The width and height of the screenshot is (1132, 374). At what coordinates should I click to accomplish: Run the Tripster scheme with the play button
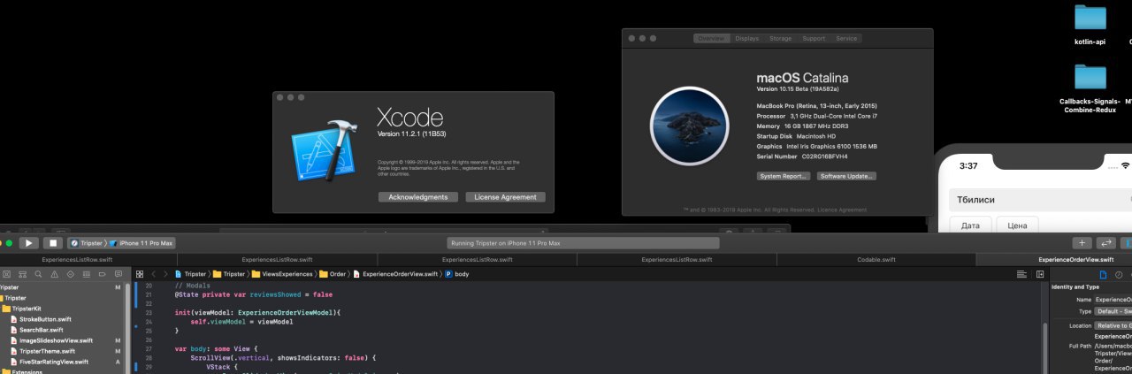tap(28, 242)
